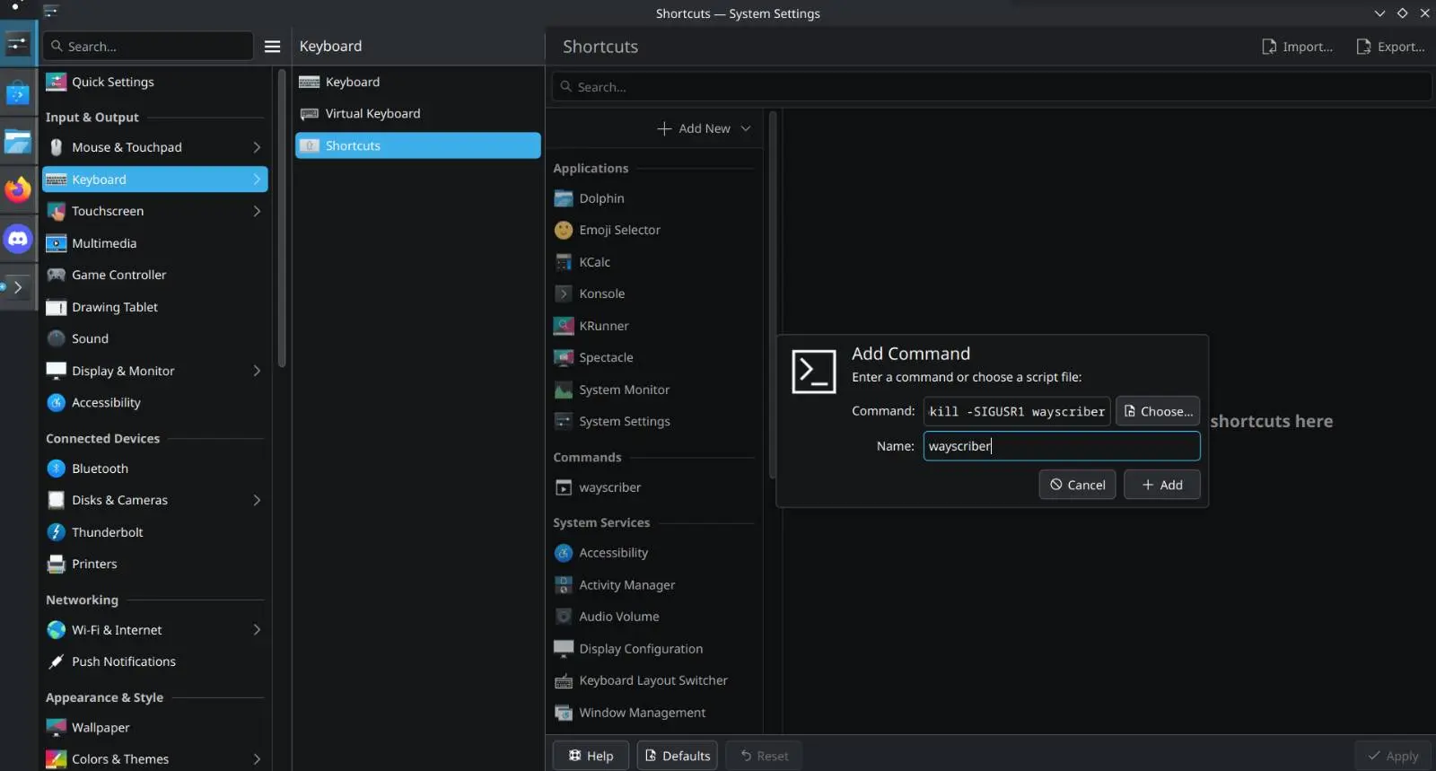Open Push Notifications settings

click(155, 661)
